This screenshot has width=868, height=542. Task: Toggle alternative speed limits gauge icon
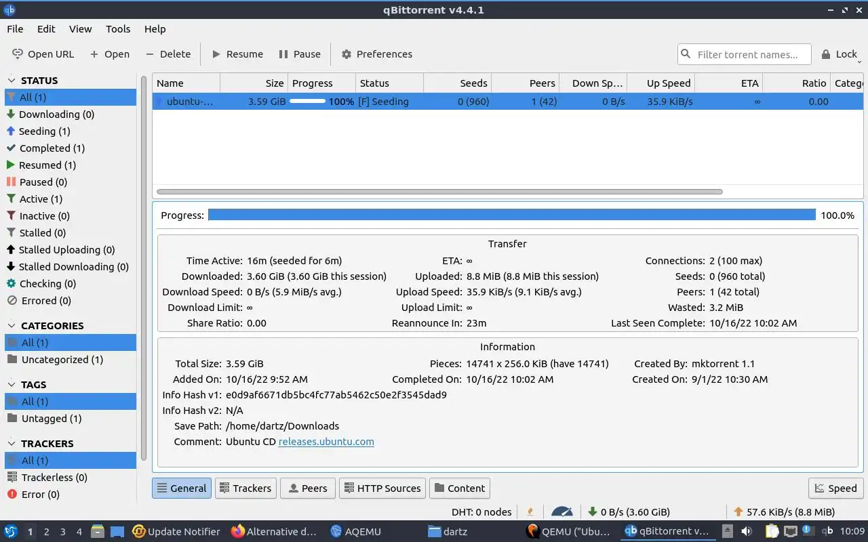(x=562, y=512)
